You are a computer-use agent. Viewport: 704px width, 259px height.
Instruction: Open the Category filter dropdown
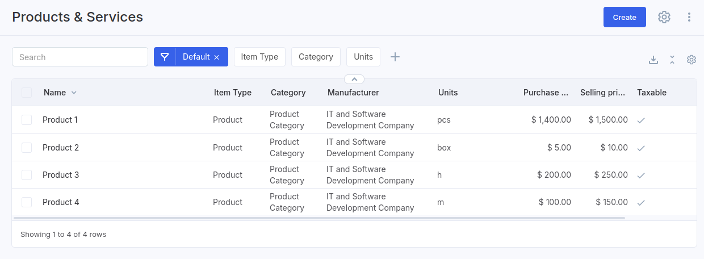316,57
